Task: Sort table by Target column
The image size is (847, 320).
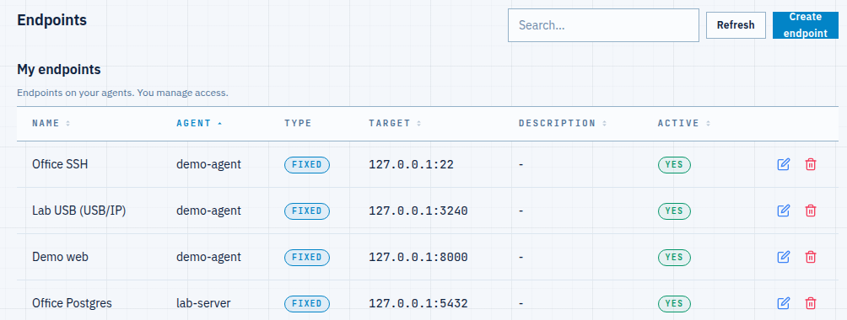Action: (x=395, y=123)
